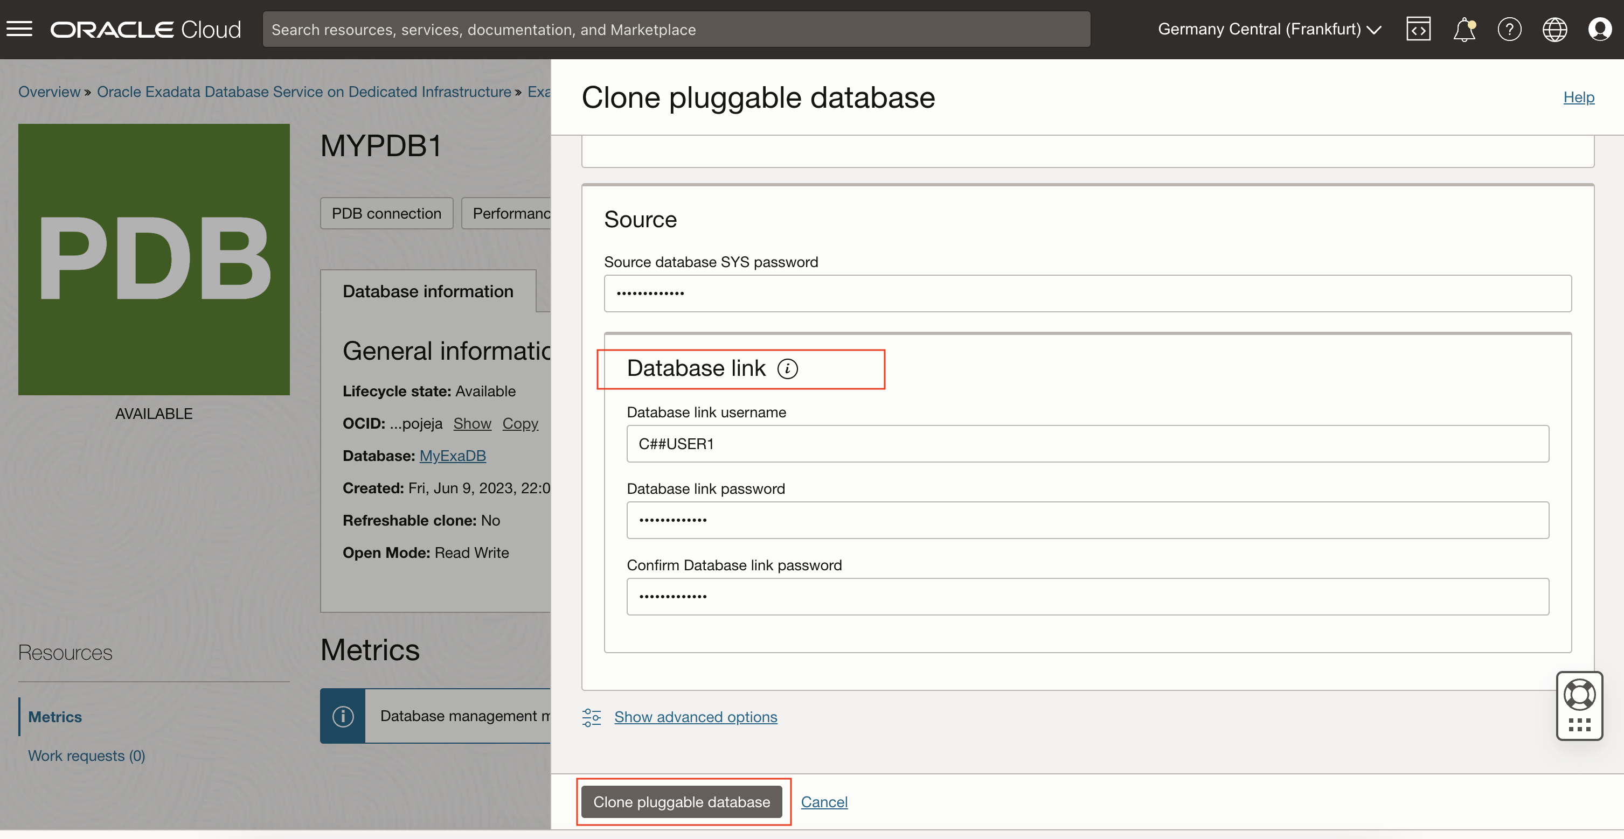Select the Database information tab
1624x839 pixels.
428,292
